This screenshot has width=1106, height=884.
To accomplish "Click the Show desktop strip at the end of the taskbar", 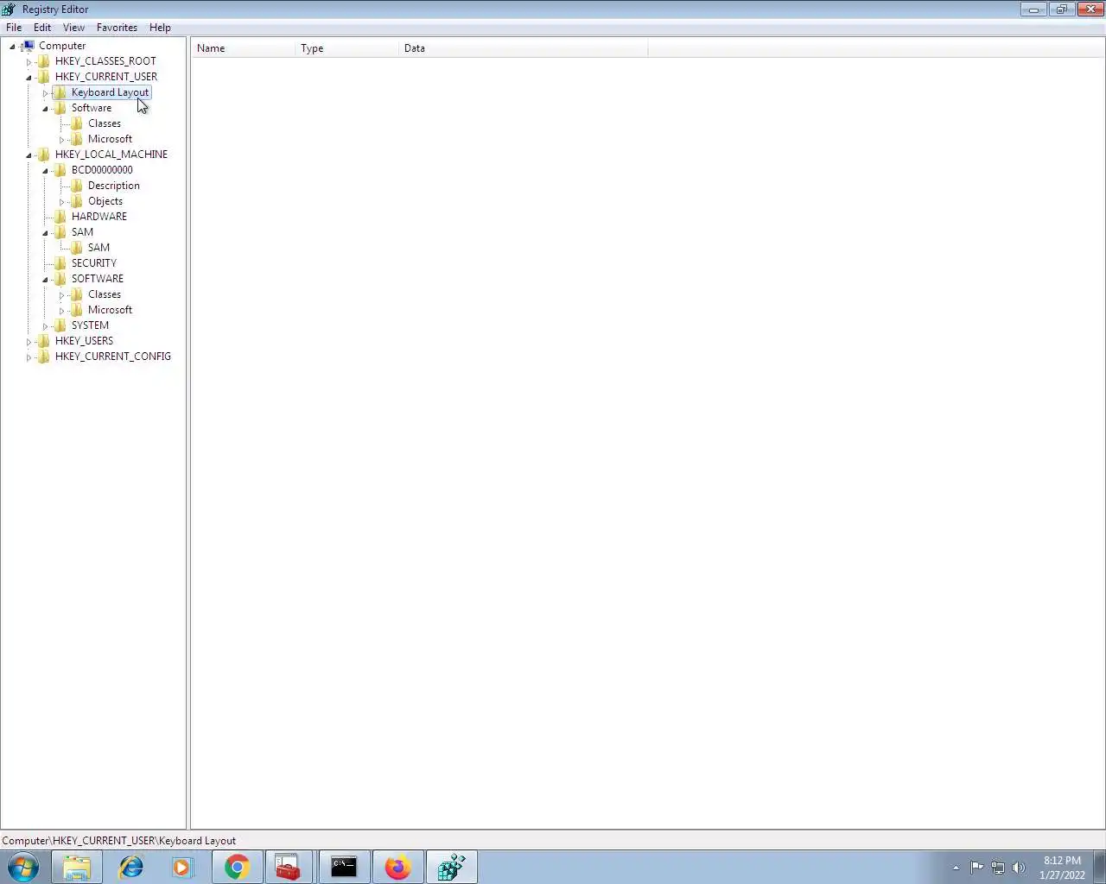I will [x=1099, y=867].
